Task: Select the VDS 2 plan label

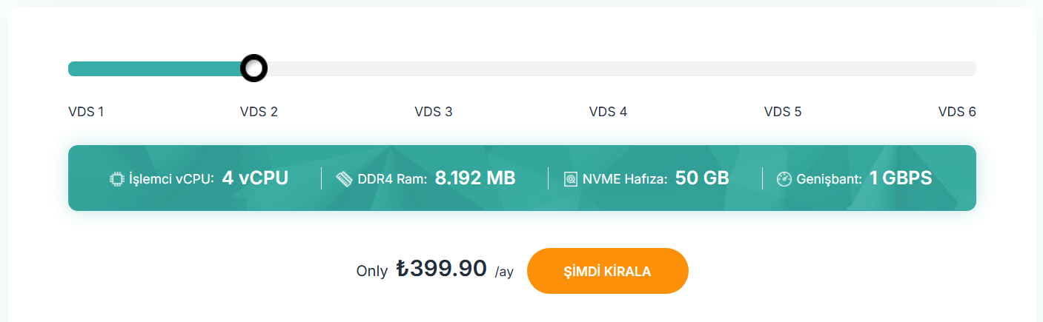Action: coord(259,113)
